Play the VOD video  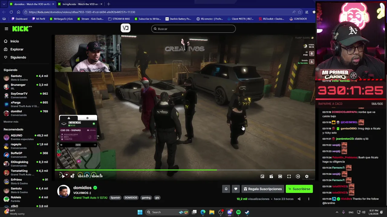63,176
